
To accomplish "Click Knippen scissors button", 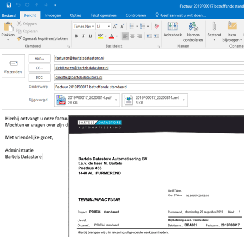I will coord(27,24).
